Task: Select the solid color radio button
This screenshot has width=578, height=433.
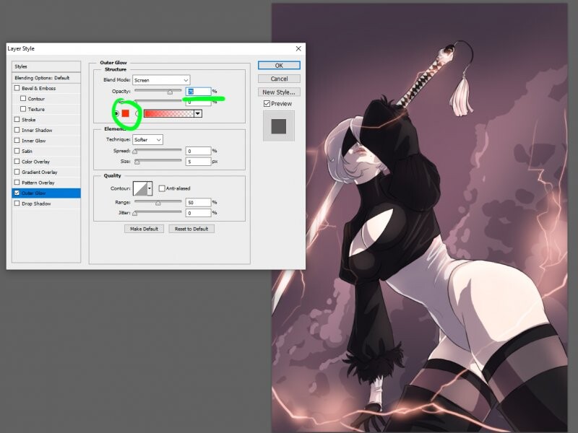Action: tap(116, 113)
